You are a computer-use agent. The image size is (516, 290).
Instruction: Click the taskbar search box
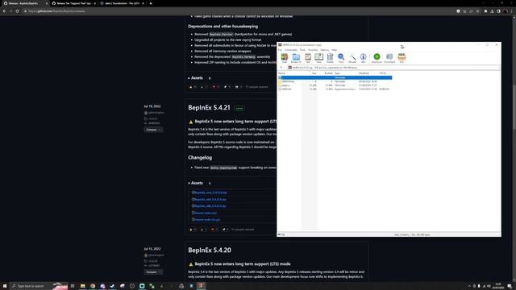39,286
